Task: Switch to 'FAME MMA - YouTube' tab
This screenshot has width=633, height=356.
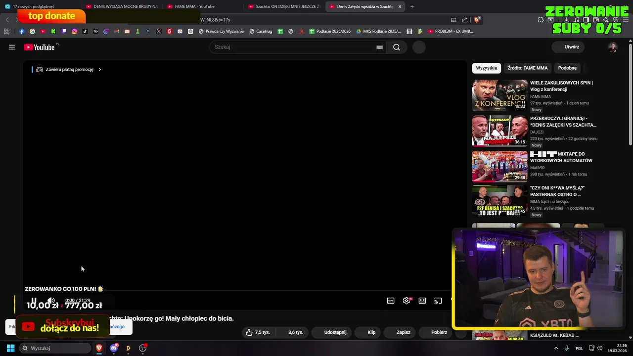Action: point(203,6)
